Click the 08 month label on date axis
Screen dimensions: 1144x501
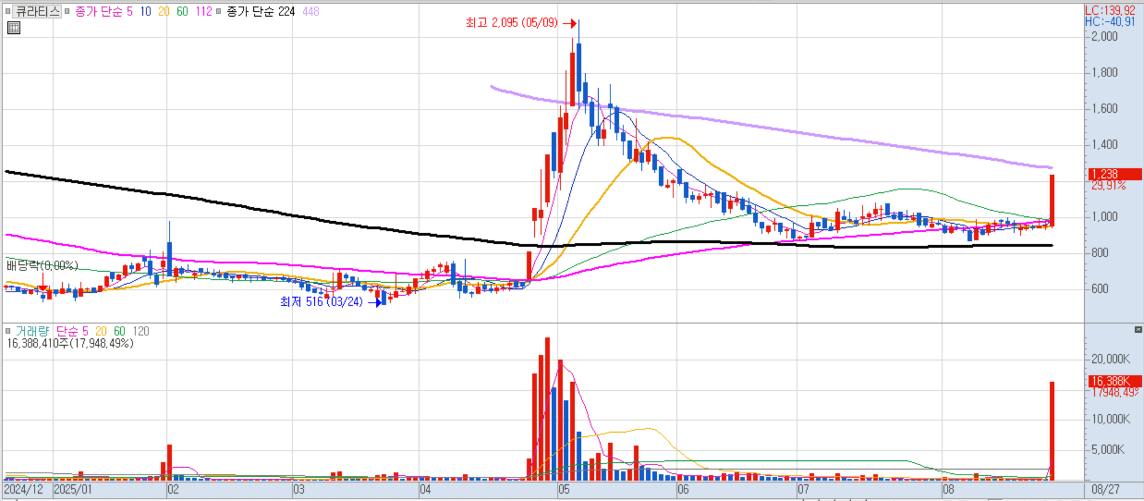[948, 489]
